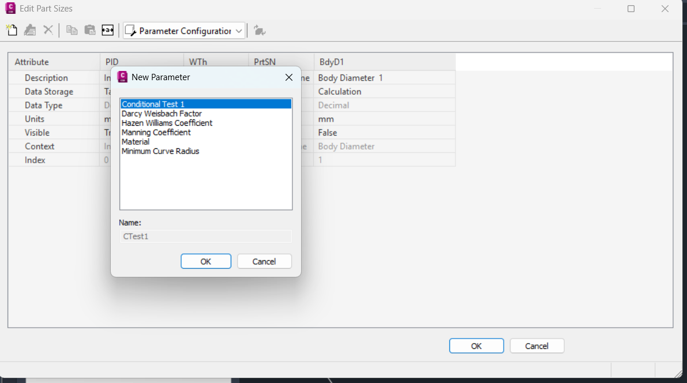Select the Data Type attribute row
This screenshot has width=687, height=383.
click(x=54, y=105)
